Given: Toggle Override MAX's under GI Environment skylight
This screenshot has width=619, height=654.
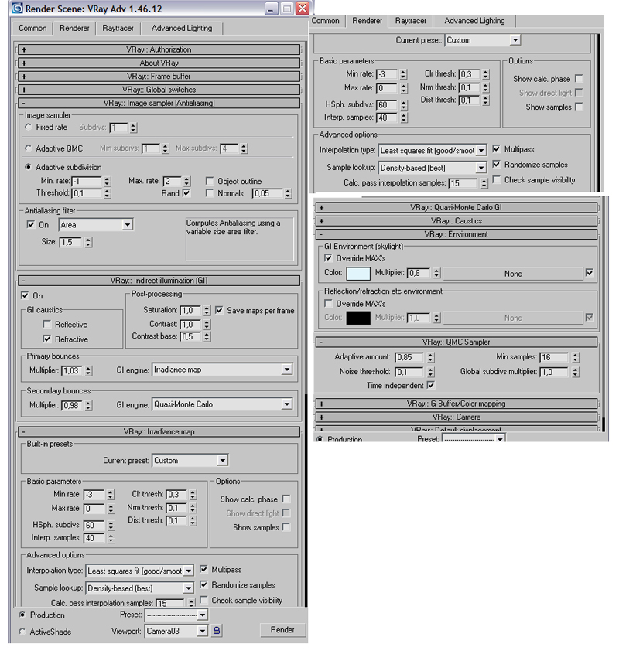Looking at the screenshot, I should (x=329, y=258).
